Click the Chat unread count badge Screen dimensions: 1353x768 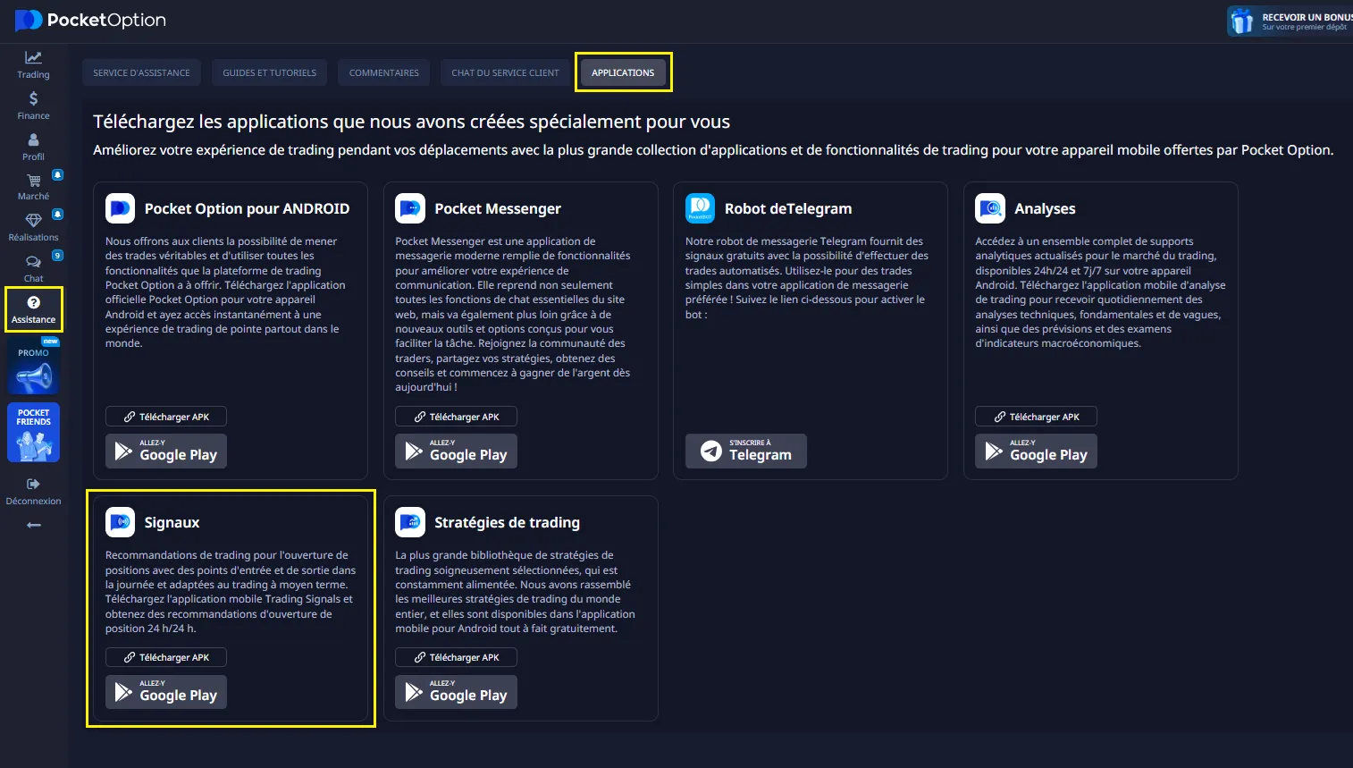(x=57, y=256)
